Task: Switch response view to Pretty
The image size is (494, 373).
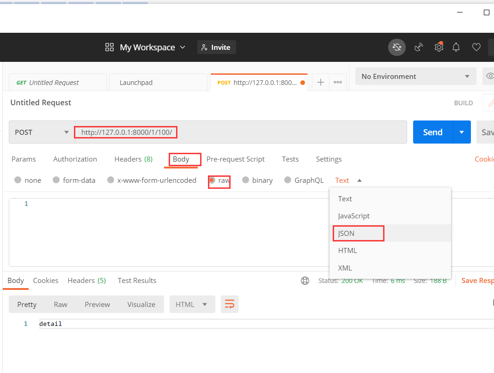Action: [27, 304]
